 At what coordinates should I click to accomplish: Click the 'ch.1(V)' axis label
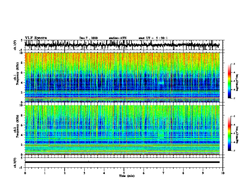pos(15,45)
